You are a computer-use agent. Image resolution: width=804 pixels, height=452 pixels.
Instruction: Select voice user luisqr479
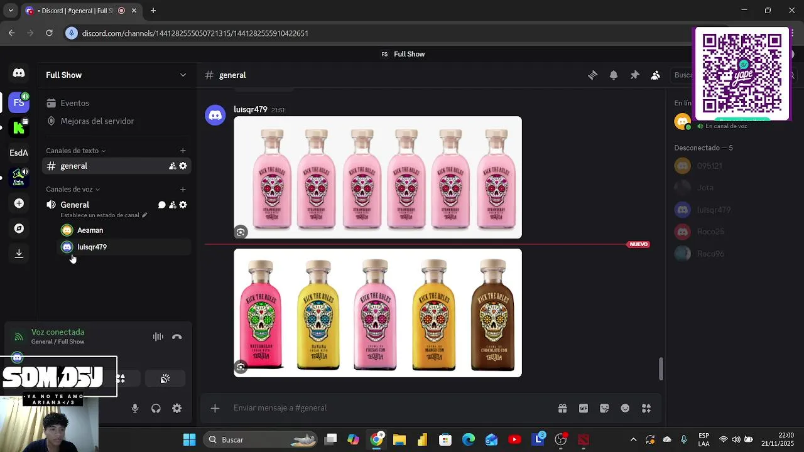point(123,247)
